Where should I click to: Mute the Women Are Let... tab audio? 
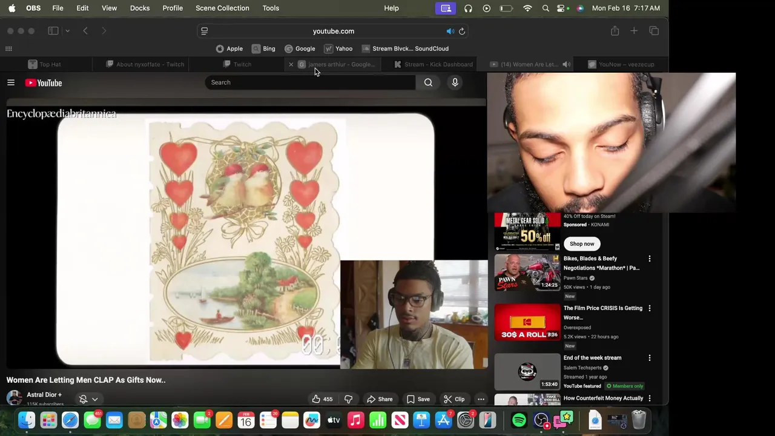(566, 64)
